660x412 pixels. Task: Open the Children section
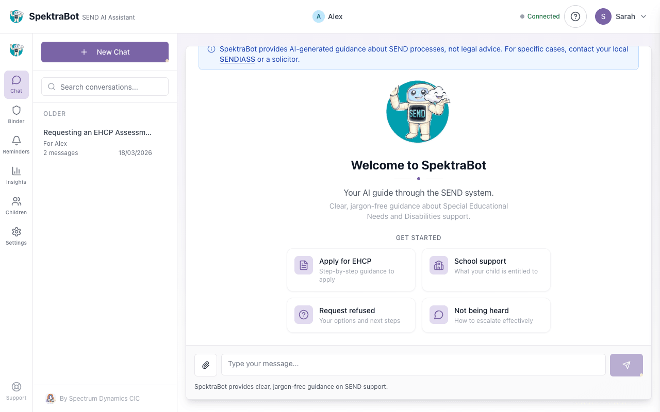click(x=16, y=204)
